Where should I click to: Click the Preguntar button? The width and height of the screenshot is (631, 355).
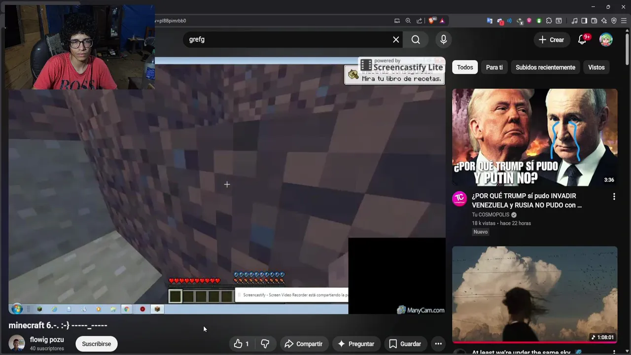356,344
